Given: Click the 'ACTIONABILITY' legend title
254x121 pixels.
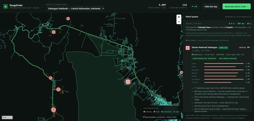Looking at the screenshot, I should point(151,108).
